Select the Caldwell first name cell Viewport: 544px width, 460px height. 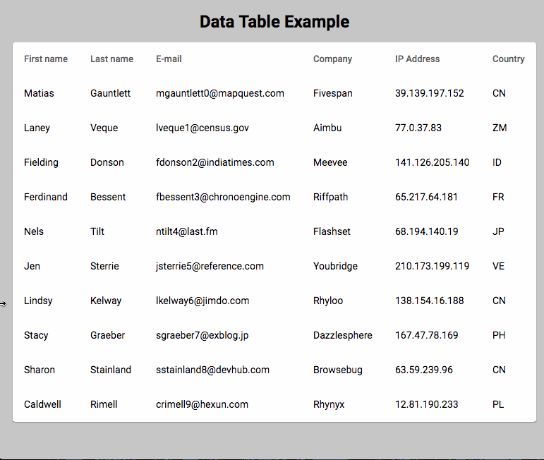42,404
